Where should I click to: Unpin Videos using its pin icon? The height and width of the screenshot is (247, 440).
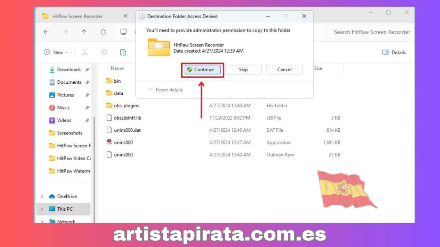[x=87, y=120]
